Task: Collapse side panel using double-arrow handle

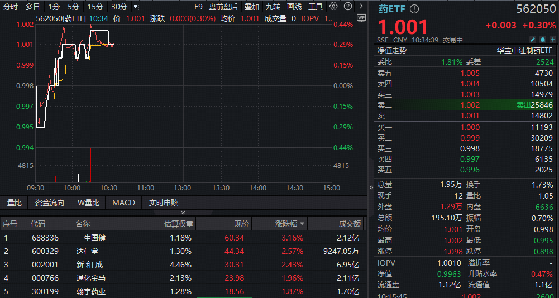Action: click(x=371, y=188)
